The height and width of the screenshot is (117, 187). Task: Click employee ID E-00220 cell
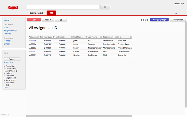(x=47, y=48)
